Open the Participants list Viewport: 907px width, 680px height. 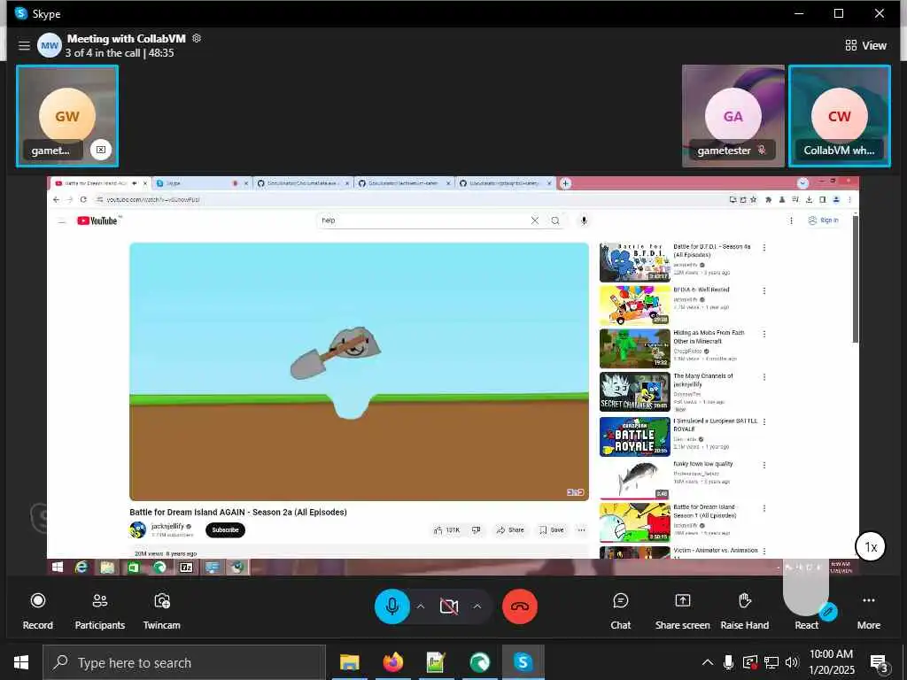99,611
